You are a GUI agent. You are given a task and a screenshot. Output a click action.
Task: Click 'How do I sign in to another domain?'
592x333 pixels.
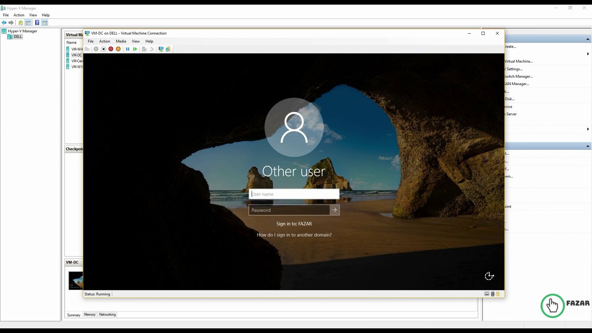(294, 235)
